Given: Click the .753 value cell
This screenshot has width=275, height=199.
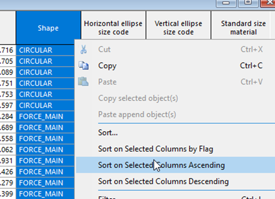Looking at the screenshot, I should pyautogui.click(x=8, y=95).
